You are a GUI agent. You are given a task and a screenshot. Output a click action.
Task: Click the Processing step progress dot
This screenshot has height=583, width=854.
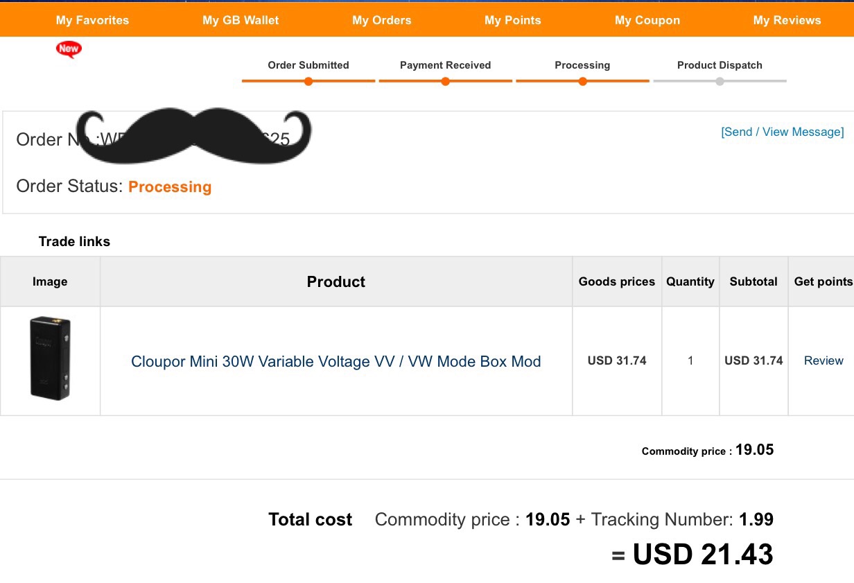pyautogui.click(x=582, y=81)
